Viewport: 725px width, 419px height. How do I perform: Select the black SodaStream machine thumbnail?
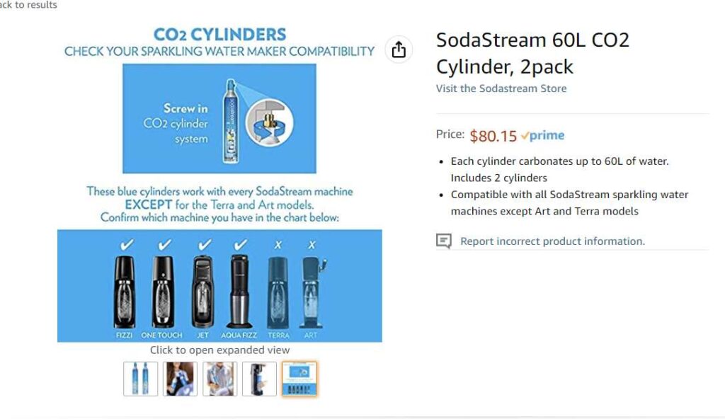point(260,379)
